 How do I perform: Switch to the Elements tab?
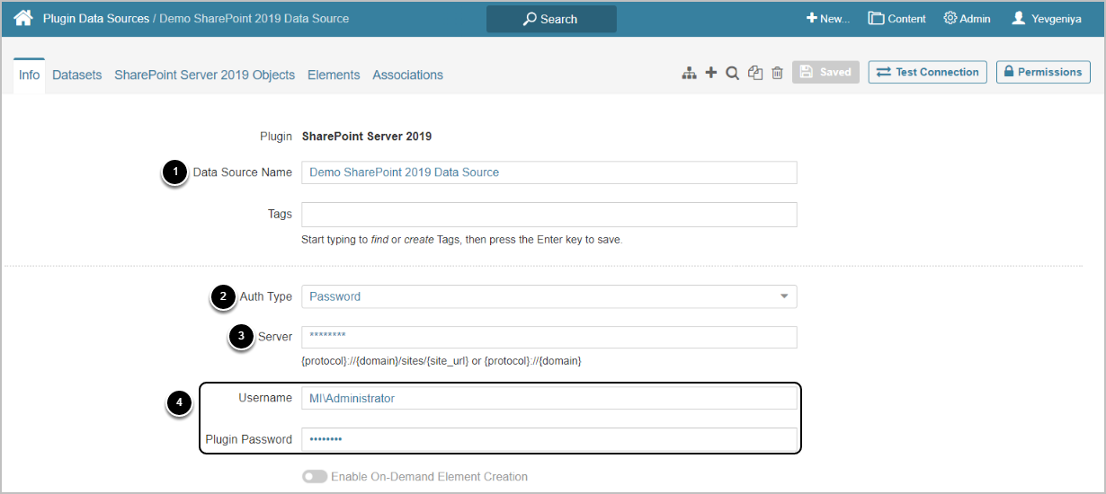point(334,75)
